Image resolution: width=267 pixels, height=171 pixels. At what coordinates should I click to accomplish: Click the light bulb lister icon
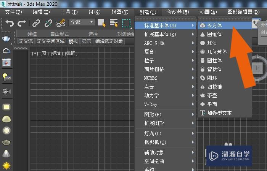pos(6,77)
